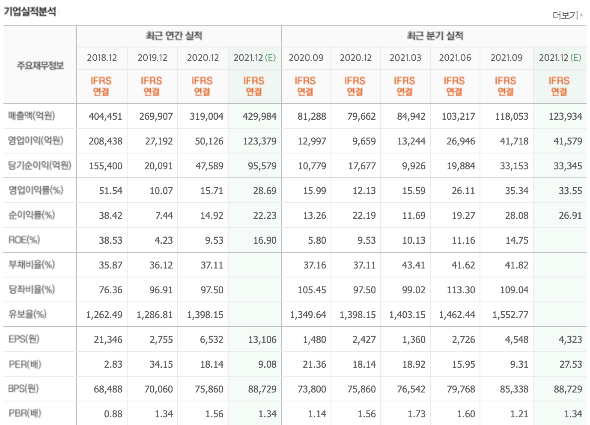Click the net margin value 26.91
Viewport: 590px width, 425px height.
coord(570,215)
